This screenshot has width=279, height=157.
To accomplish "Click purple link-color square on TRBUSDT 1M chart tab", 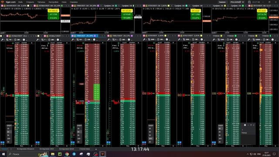I will [98, 6].
